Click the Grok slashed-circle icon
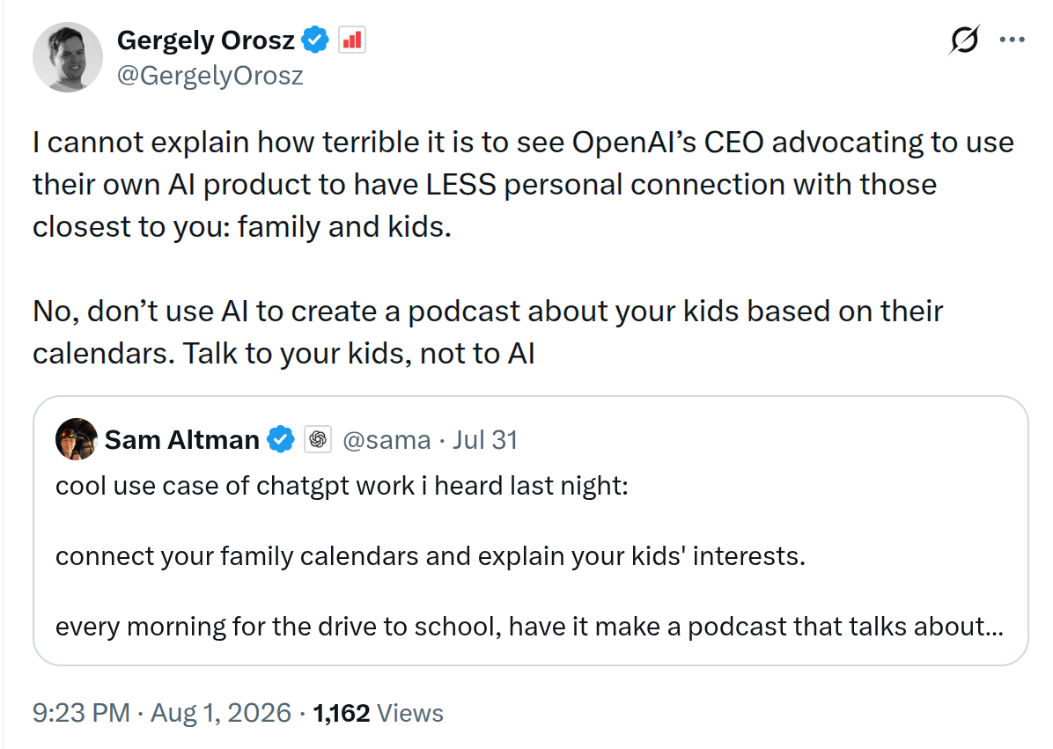 pos(964,40)
